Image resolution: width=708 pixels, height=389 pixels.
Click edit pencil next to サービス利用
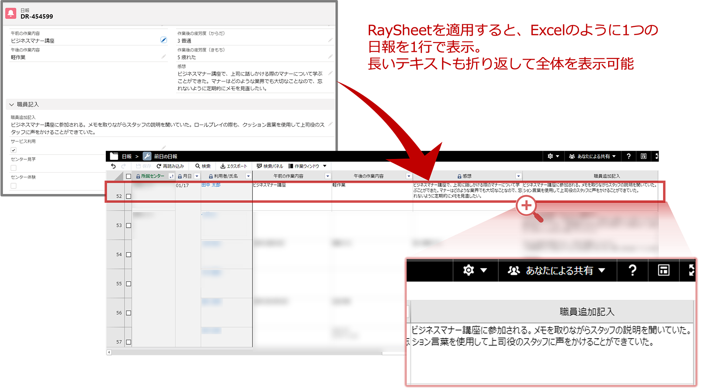tap(164, 147)
